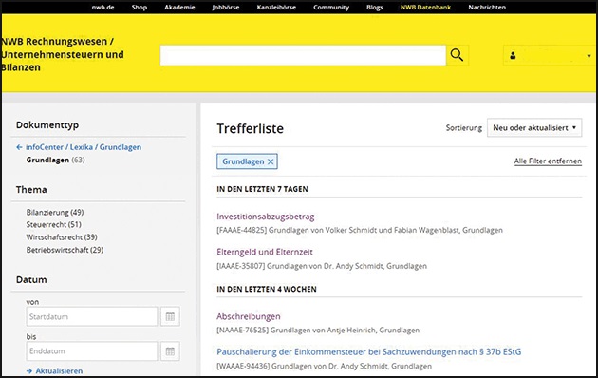Open Elterngeld und Elternzeit result
The image size is (598, 378).
click(x=265, y=252)
